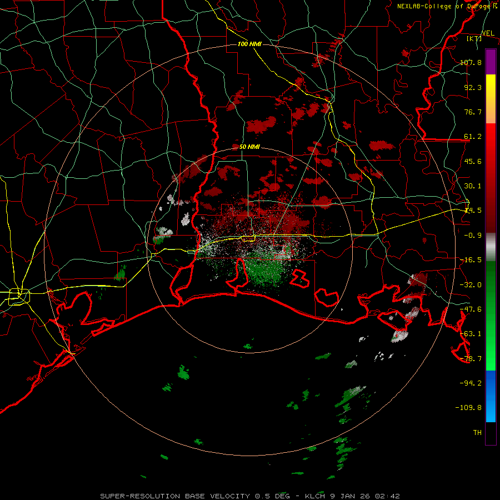Select the 45.6 velocity scale value

473,161
